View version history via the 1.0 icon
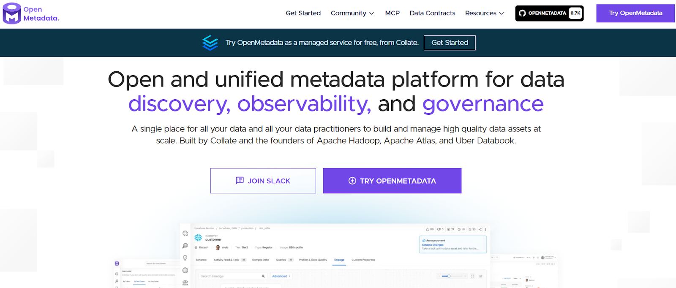The image size is (676, 288). [x=459, y=229]
